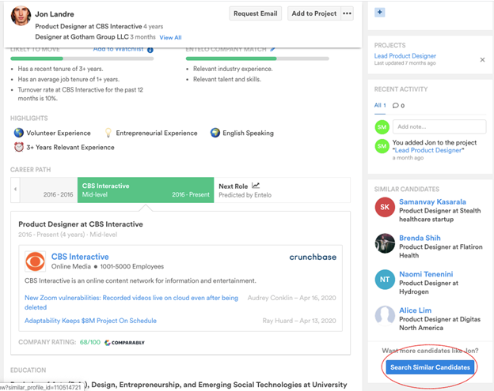Screen dimensions: 494x391
Task: Click the blue plus icon in sidebar
Action: point(380,13)
